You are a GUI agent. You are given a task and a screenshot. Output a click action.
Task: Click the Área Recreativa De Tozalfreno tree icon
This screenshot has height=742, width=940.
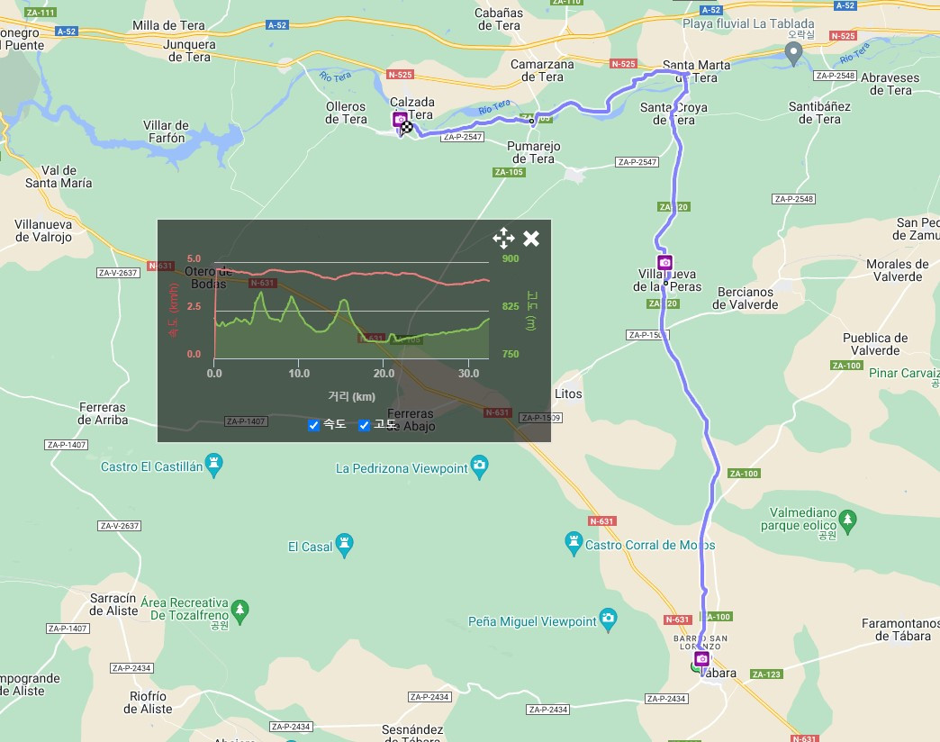240,611
